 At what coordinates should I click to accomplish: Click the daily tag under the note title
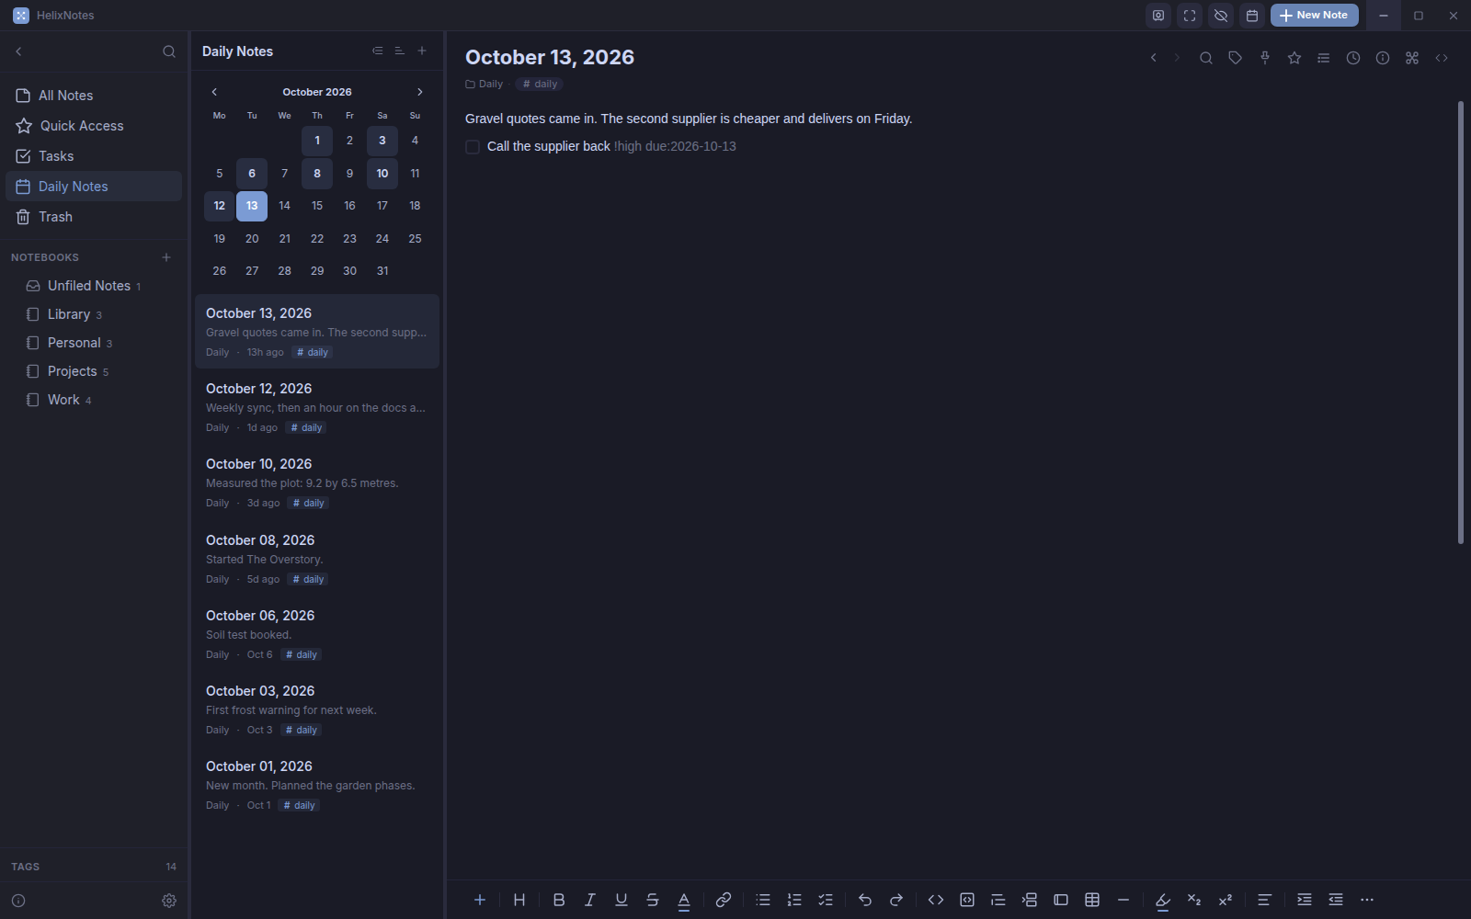pyautogui.click(x=540, y=84)
